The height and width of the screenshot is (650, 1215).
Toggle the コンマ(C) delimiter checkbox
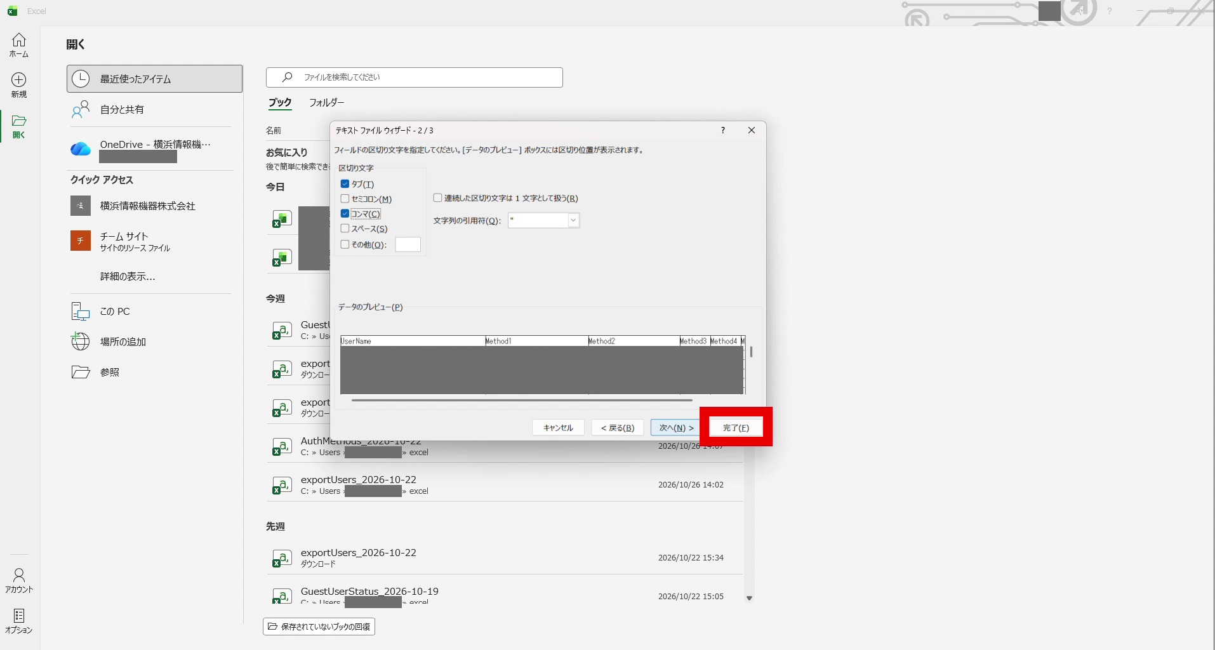click(x=345, y=214)
